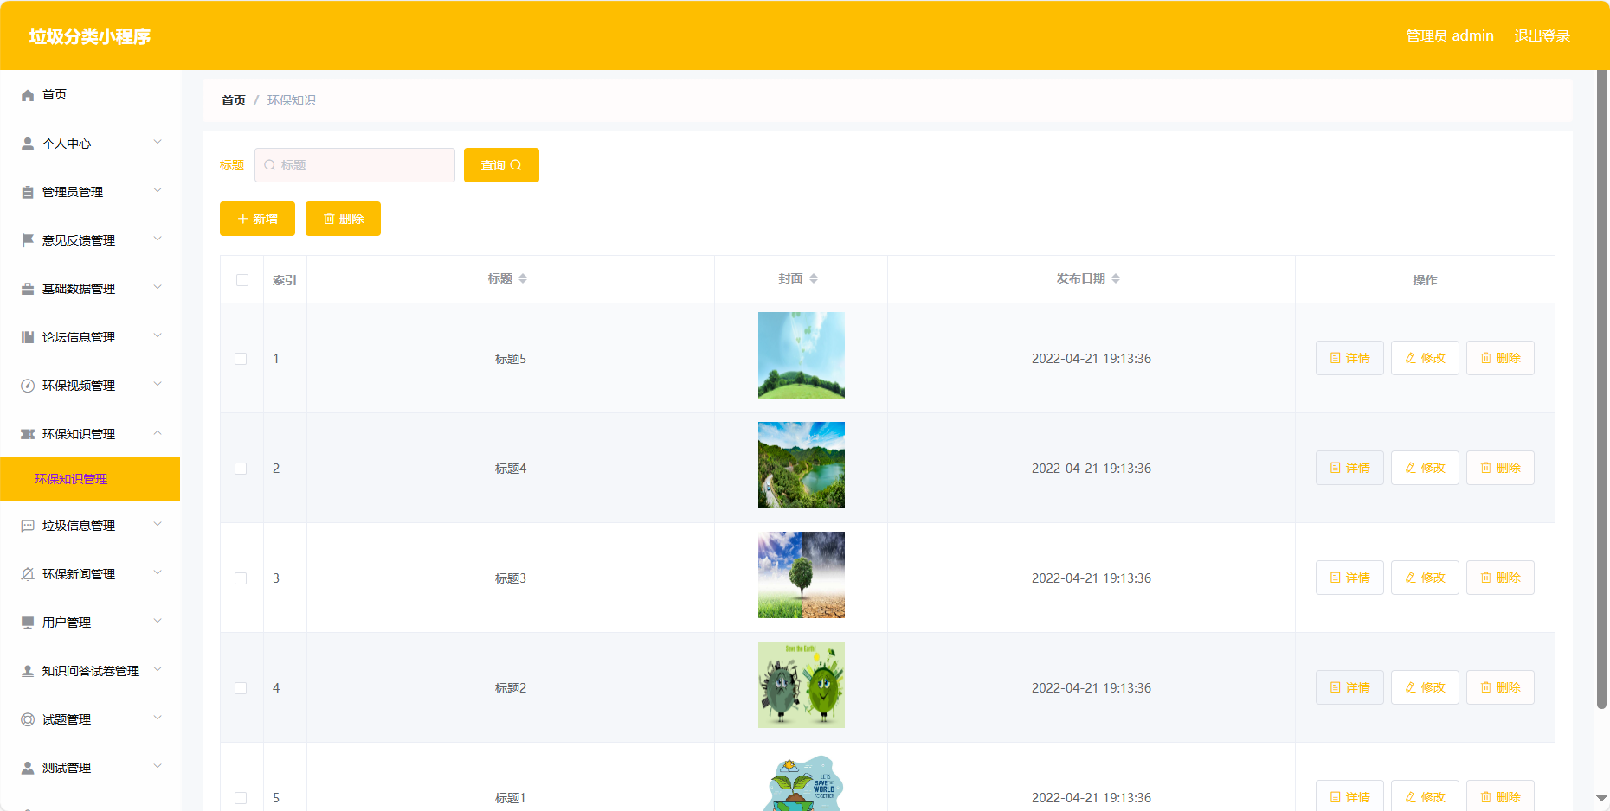Viewport: 1610px width, 811px height.
Task: Click the scrollbar down arrow
Action: tap(1602, 798)
